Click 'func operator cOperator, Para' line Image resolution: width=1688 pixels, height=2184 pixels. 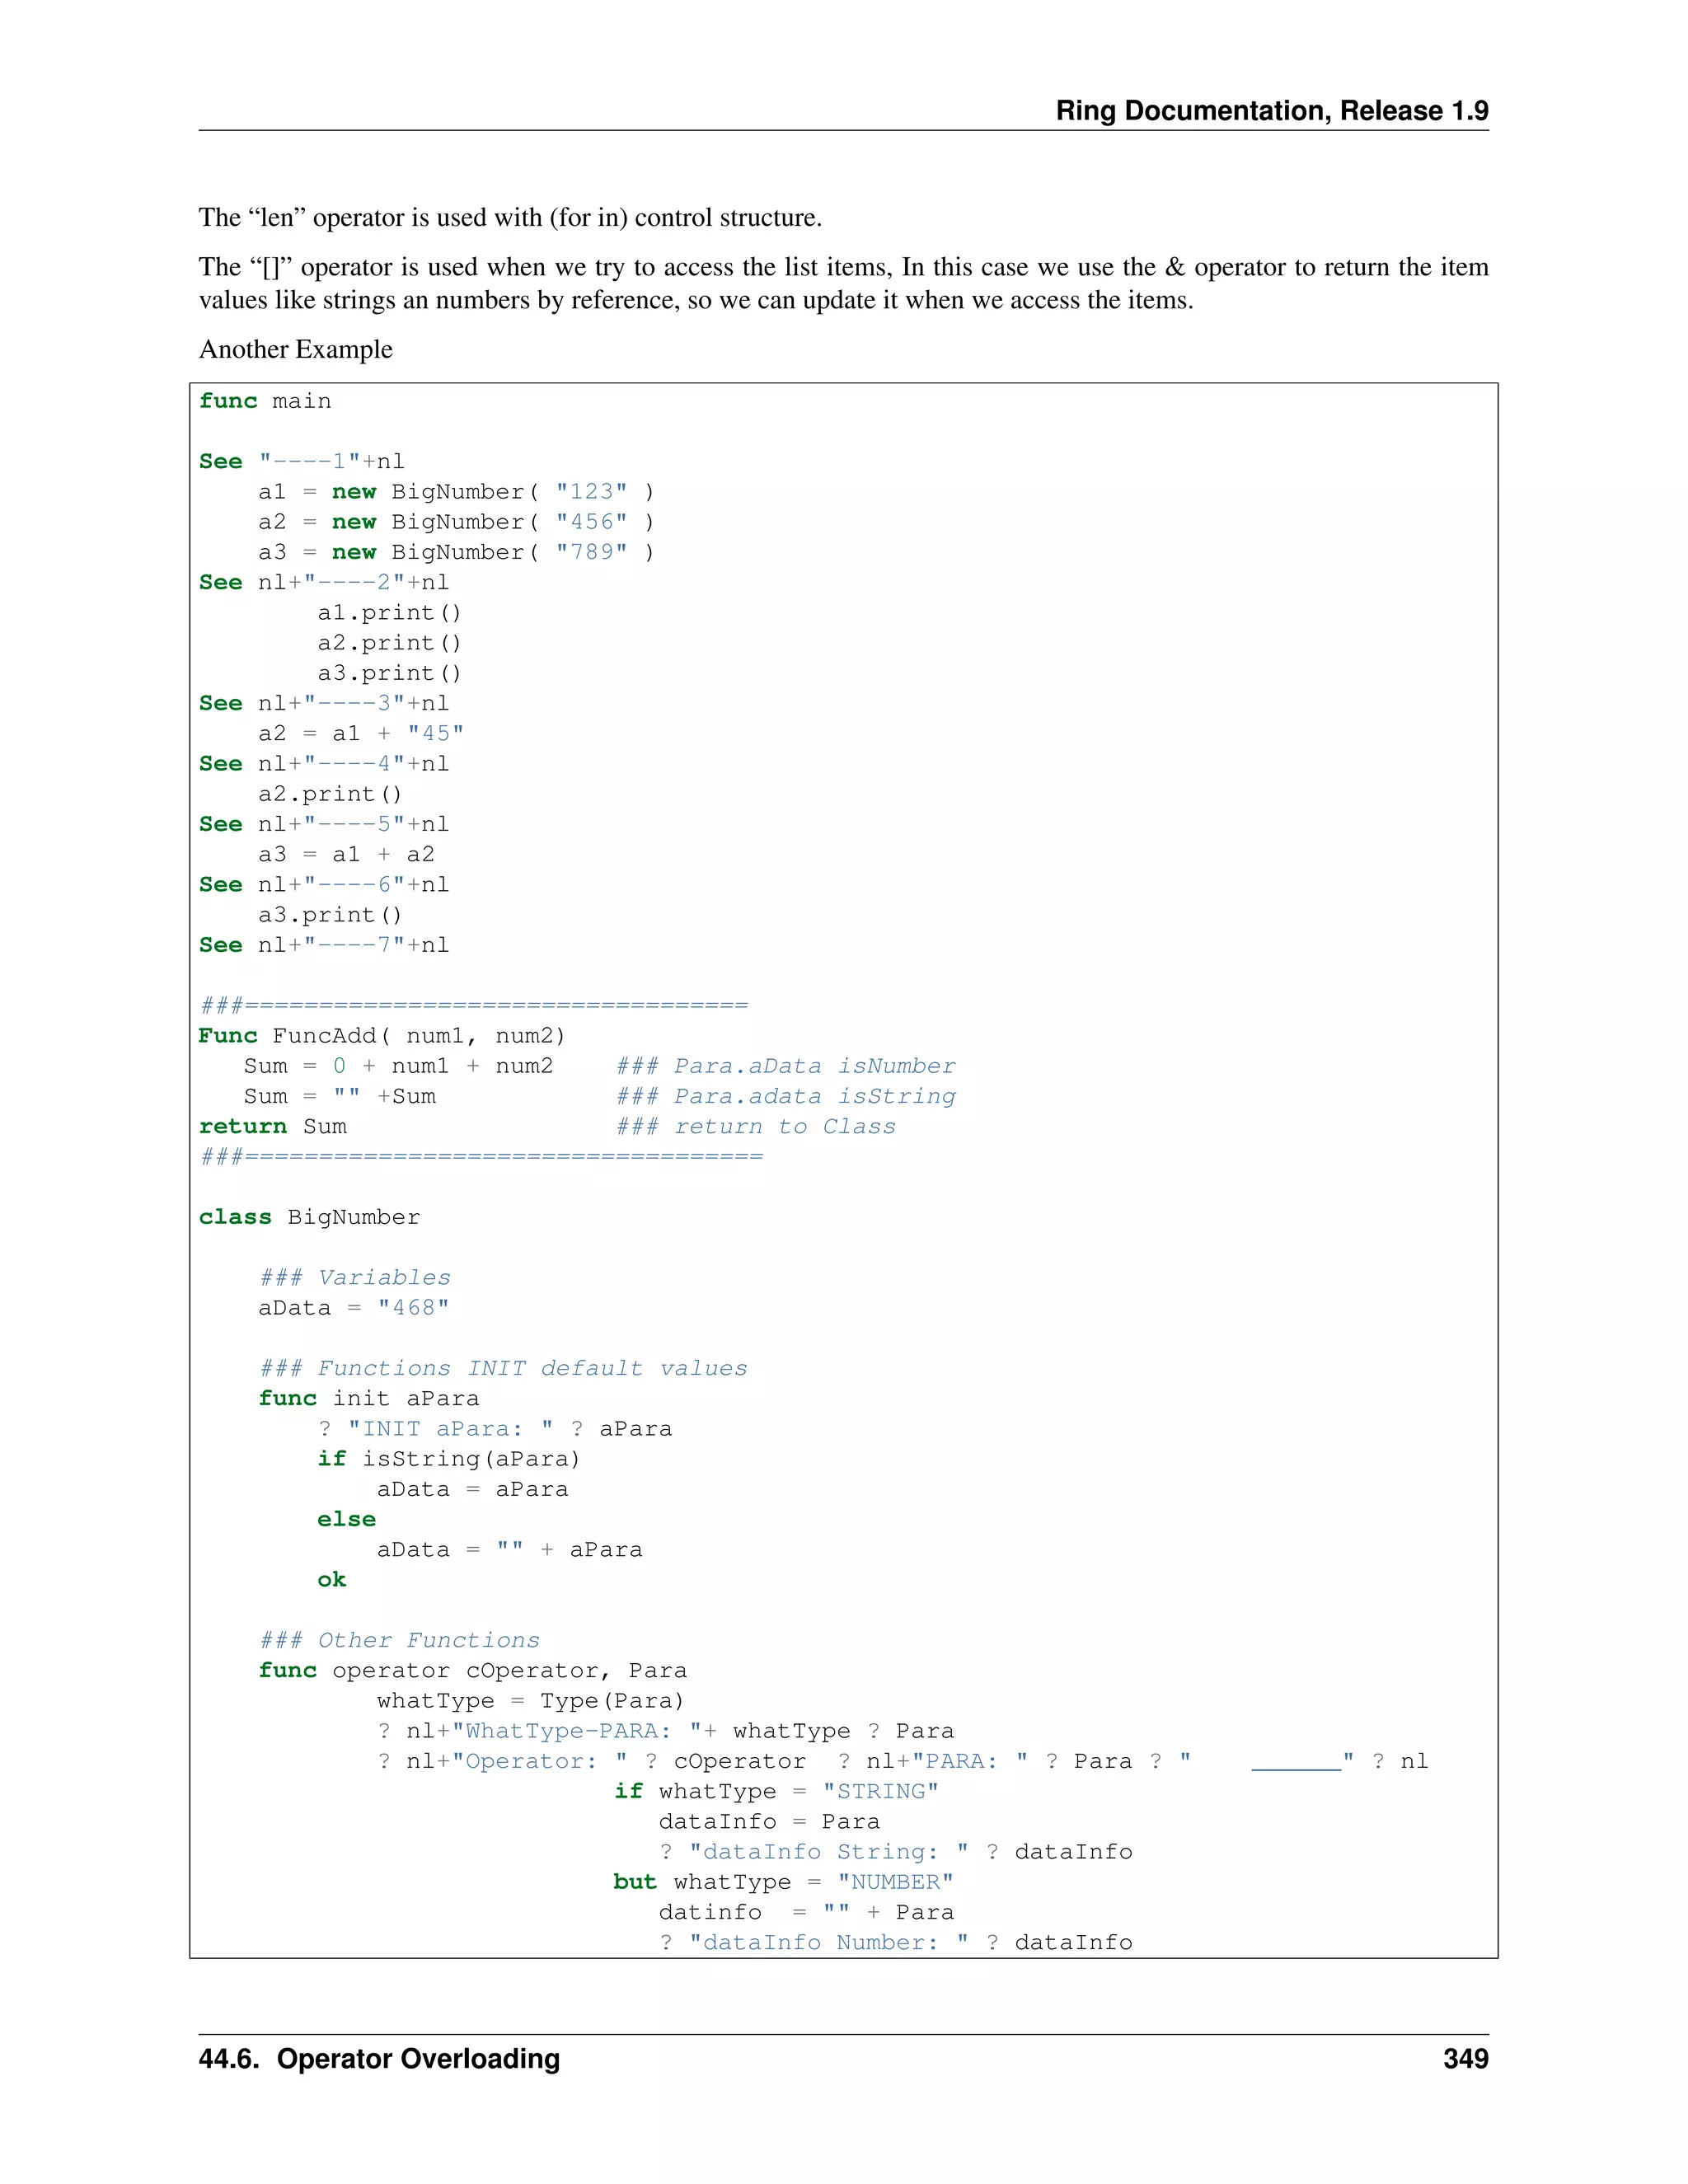(472, 1670)
